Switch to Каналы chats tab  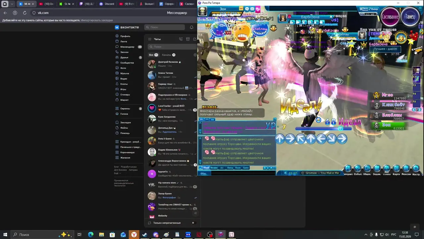click(169, 55)
